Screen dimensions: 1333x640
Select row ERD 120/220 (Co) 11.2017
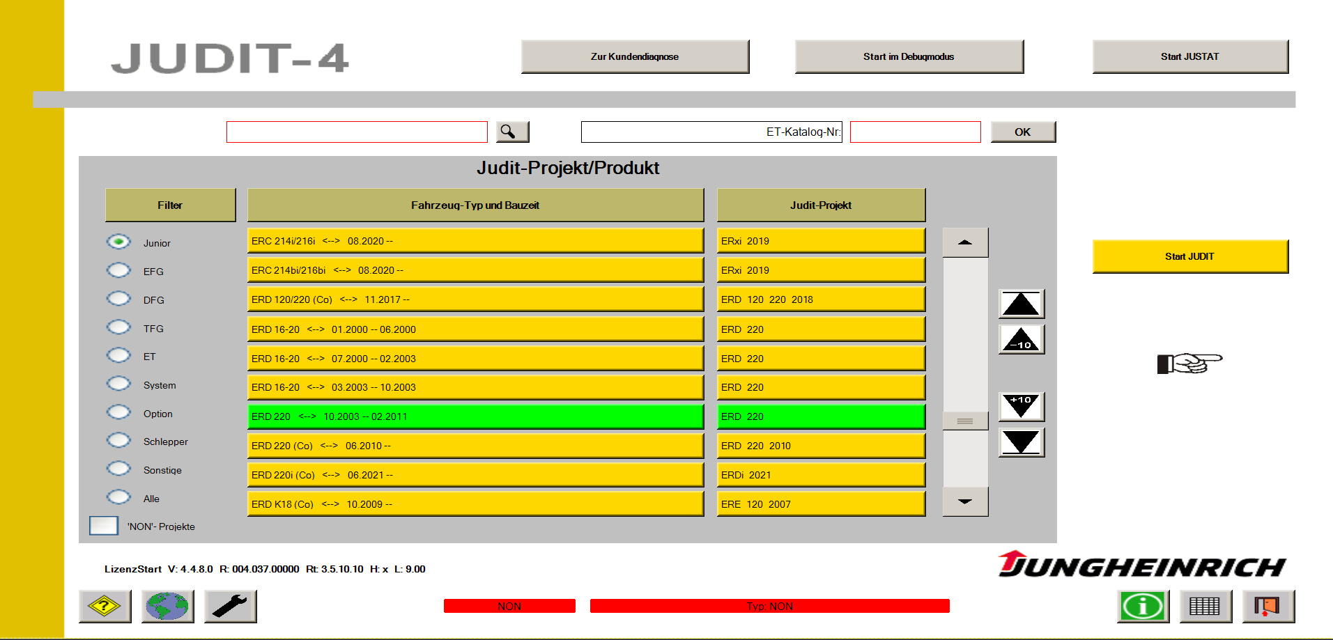pos(475,299)
